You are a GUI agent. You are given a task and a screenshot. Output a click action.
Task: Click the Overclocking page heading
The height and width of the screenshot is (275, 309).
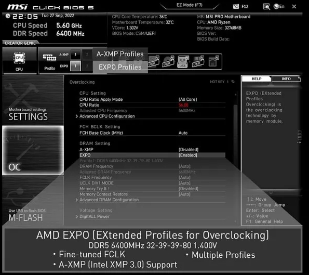82,82
